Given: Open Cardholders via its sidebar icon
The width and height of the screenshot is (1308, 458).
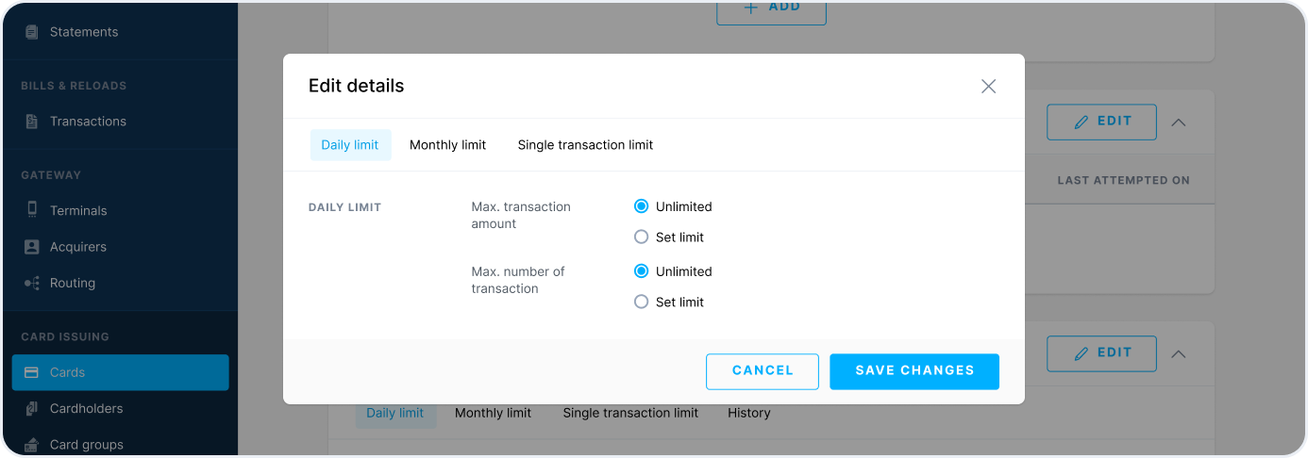Looking at the screenshot, I should pyautogui.click(x=32, y=408).
